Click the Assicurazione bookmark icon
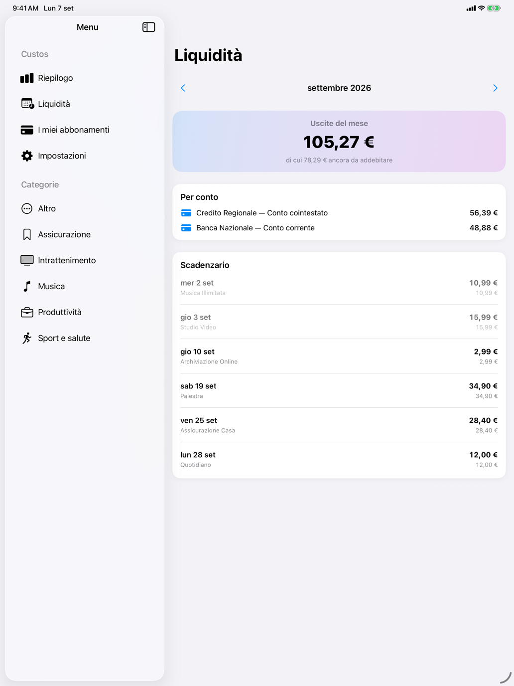The height and width of the screenshot is (686, 514). click(27, 234)
